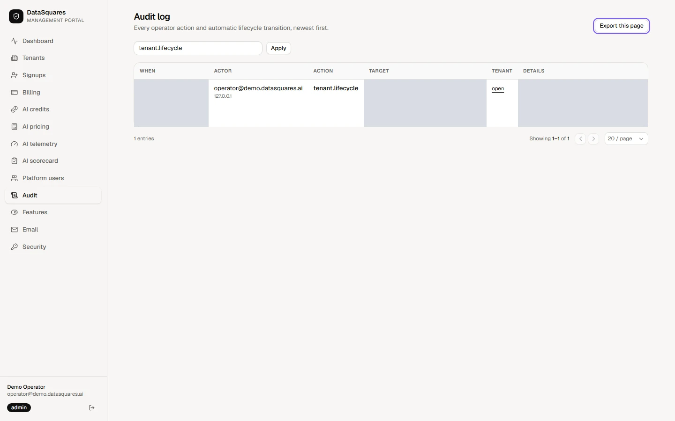This screenshot has width=675, height=421.
Task: Click the Billing credit card icon
Action: [15, 93]
